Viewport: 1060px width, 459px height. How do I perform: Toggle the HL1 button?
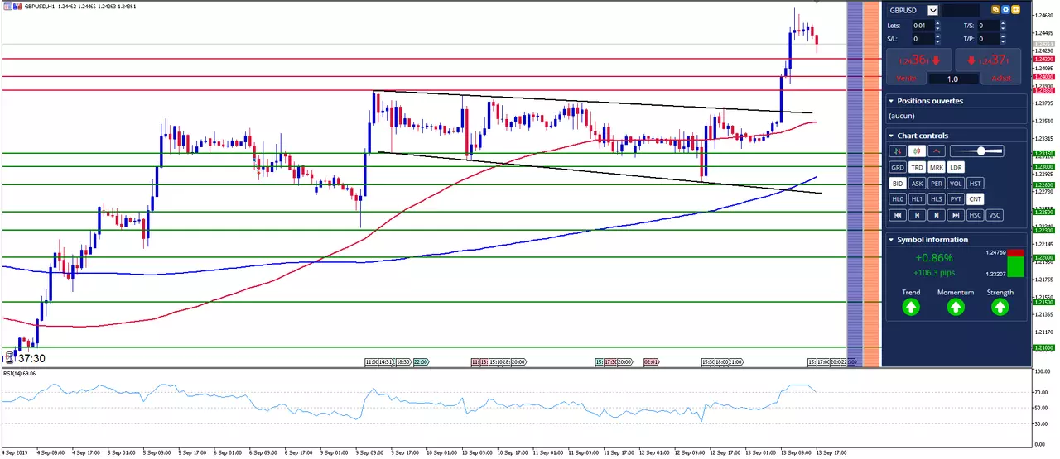click(918, 198)
